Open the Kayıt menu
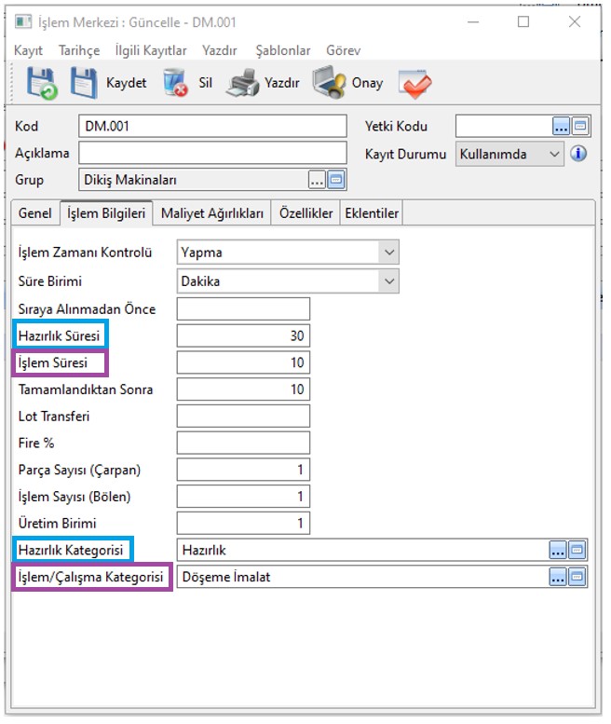 [28, 50]
